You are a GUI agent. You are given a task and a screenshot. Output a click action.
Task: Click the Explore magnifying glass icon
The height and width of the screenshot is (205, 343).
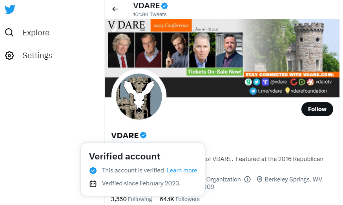(x=9, y=33)
